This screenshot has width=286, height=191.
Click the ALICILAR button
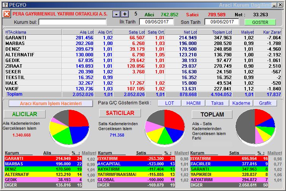point(25,114)
